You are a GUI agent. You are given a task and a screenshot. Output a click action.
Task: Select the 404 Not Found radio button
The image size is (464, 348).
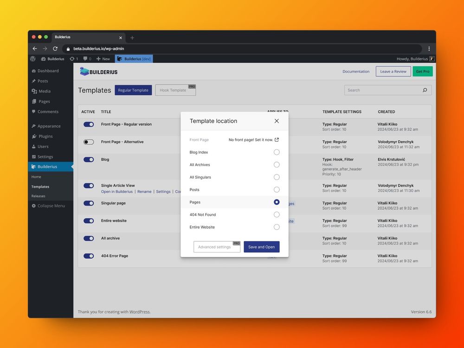tap(277, 214)
